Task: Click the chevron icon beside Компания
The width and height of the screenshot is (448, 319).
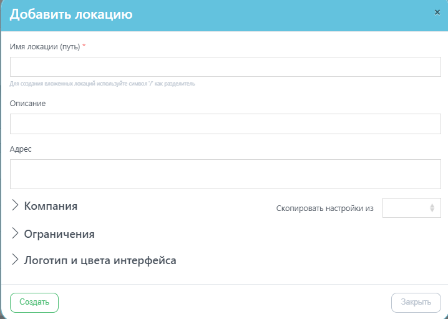Action: [15, 205]
